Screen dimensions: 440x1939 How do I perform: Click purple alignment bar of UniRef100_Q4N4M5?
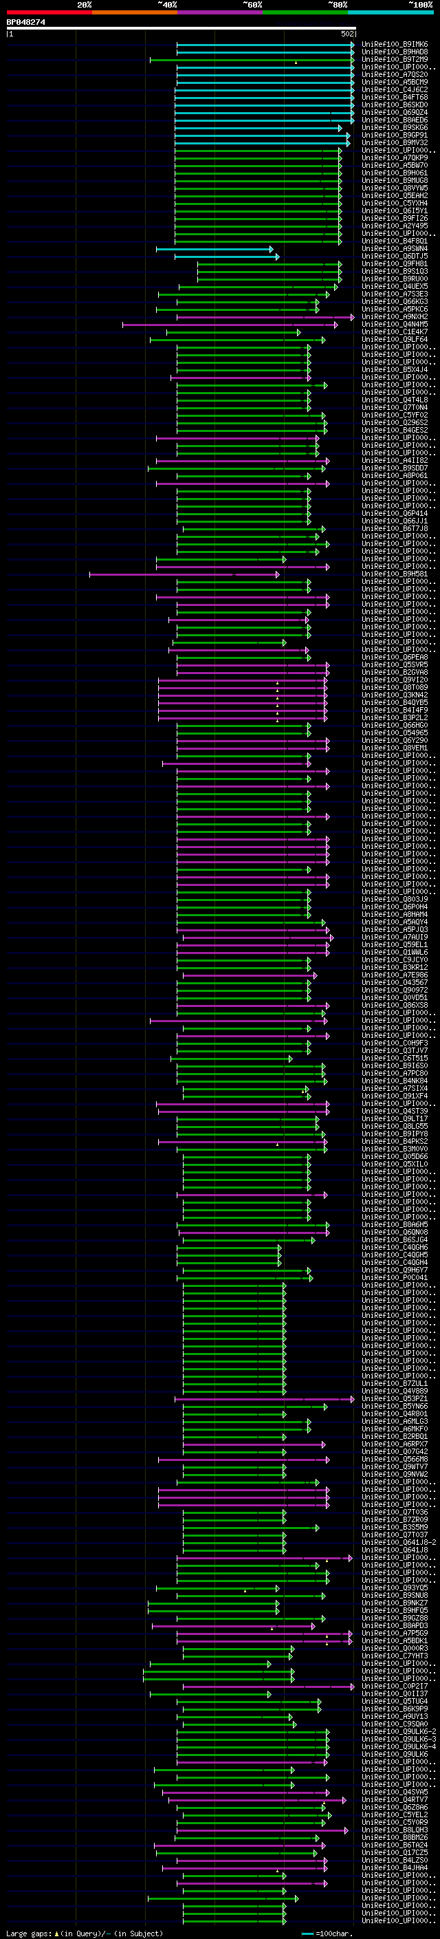[230, 325]
